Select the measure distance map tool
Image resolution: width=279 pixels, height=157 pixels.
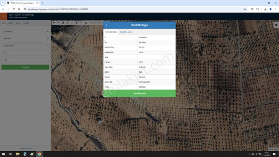[x=81, y=23]
